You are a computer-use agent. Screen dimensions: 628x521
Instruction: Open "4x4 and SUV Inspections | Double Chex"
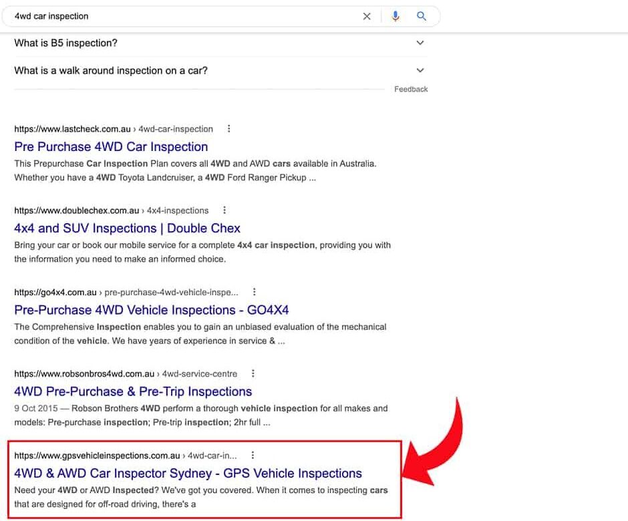127,228
